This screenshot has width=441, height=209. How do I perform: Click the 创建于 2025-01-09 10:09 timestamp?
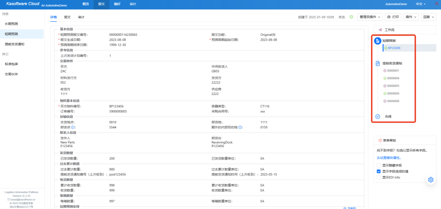click(316, 17)
